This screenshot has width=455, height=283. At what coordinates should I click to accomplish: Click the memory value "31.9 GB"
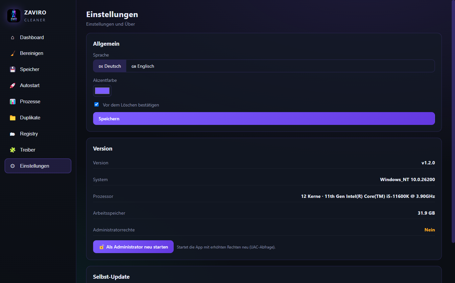(426, 213)
